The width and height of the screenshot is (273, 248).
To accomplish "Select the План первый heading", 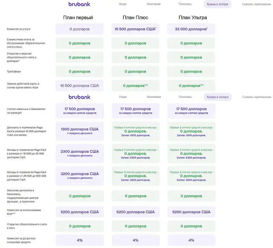I will click(78, 18).
